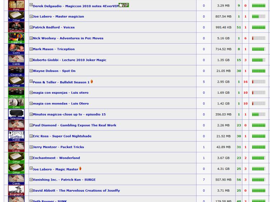Open magia con esponjas - Luis otero link
This screenshot has width=270, height=202.
[61, 93]
